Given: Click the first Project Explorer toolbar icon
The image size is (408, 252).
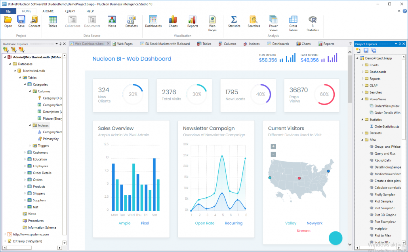Looking at the screenshot, I should [x=358, y=50].
